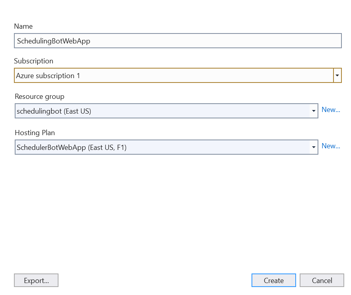Image resolution: width=351 pixels, height=295 pixels.
Task: Open the Subscription dropdown arrow
Action: (337, 75)
